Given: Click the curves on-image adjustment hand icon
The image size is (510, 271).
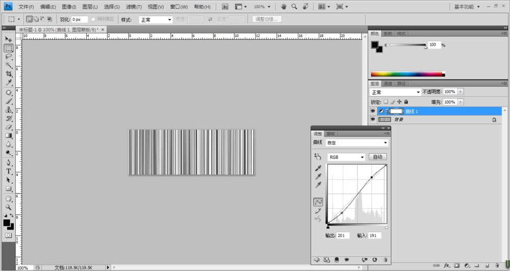Looking at the screenshot, I should click(318, 157).
